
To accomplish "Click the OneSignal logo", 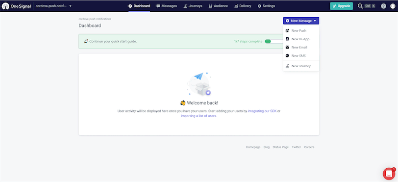I will coord(16,6).
